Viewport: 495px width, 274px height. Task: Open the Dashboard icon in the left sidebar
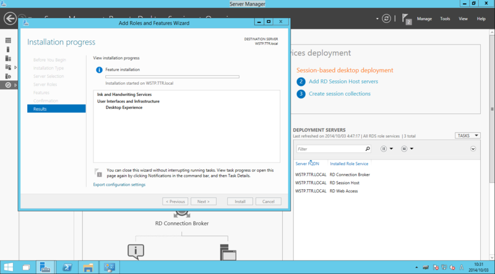[x=8, y=40]
